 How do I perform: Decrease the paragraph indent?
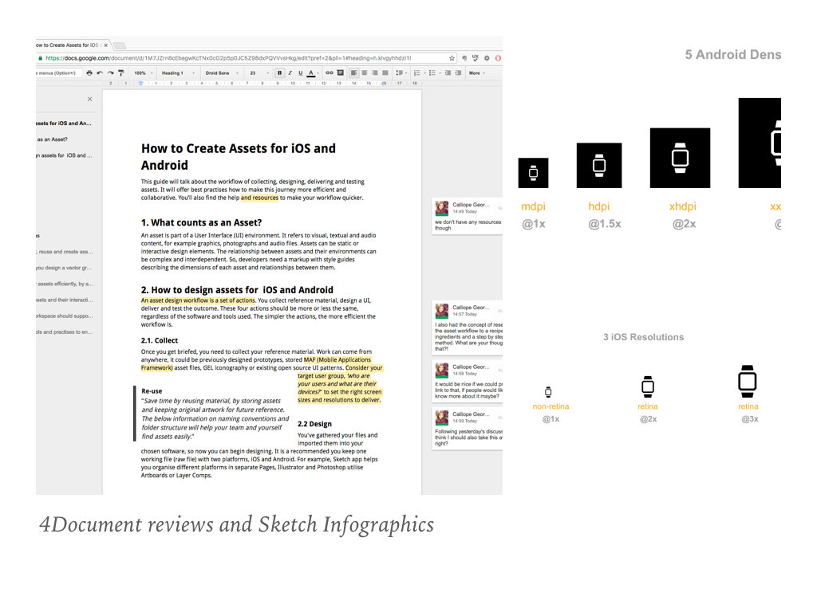point(448,73)
